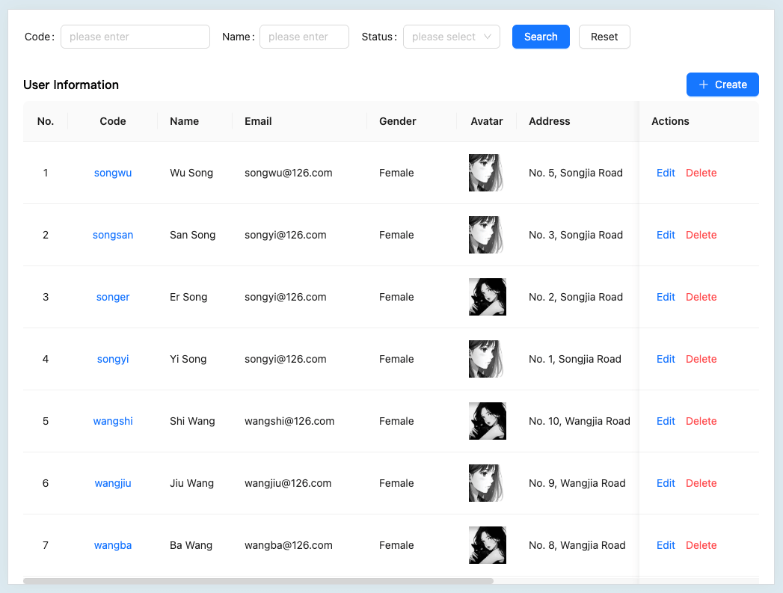Edit the songyi user row

click(666, 359)
